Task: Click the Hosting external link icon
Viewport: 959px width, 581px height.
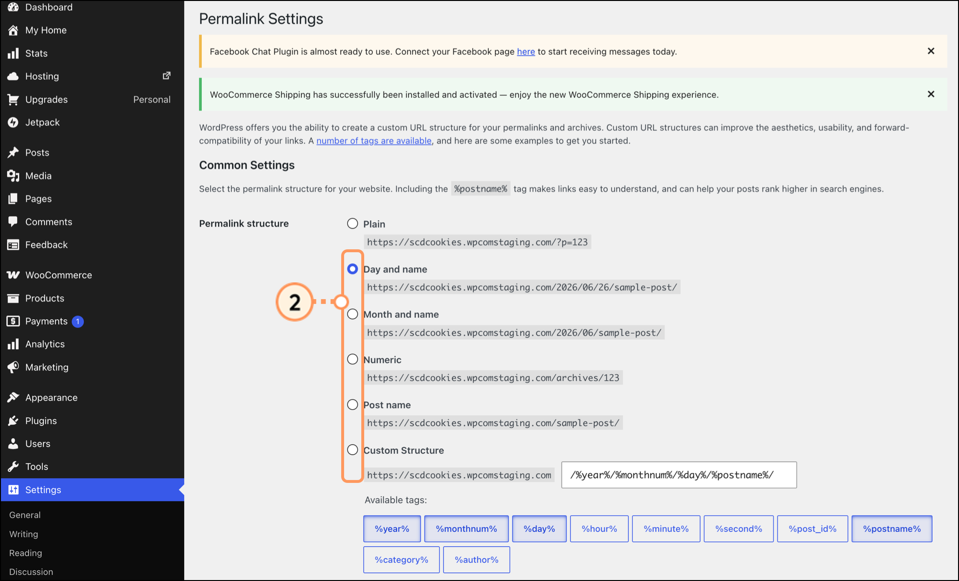Action: click(x=167, y=76)
